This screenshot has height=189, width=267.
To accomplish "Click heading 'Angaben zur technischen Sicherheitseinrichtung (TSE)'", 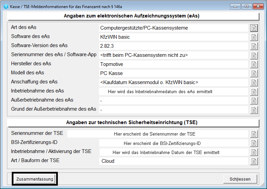I will pyautogui.click(x=132, y=122).
